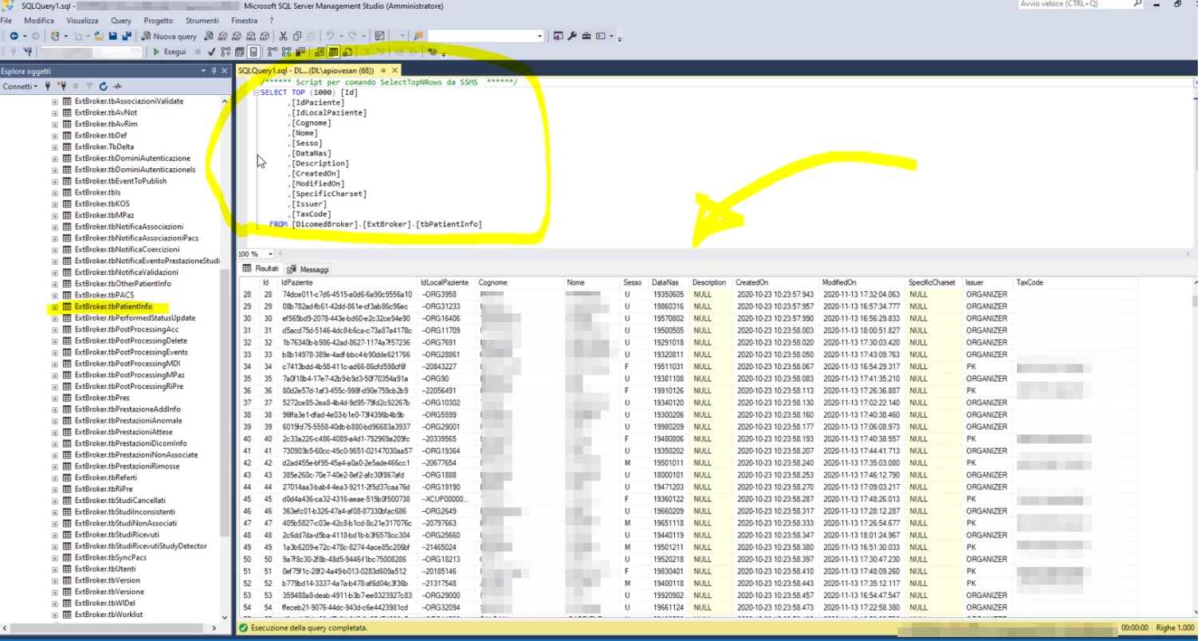Expand the ExtBroker.tbPatientInfo table node

55,307
